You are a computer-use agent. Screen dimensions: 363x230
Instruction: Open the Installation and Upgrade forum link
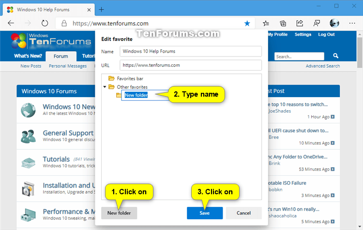coord(69,186)
